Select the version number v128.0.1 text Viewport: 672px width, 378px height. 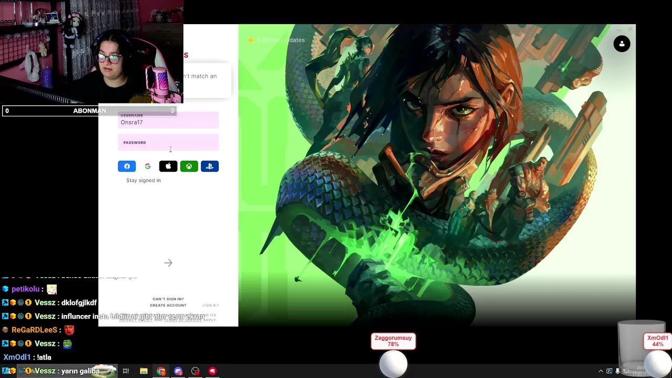[x=210, y=305]
